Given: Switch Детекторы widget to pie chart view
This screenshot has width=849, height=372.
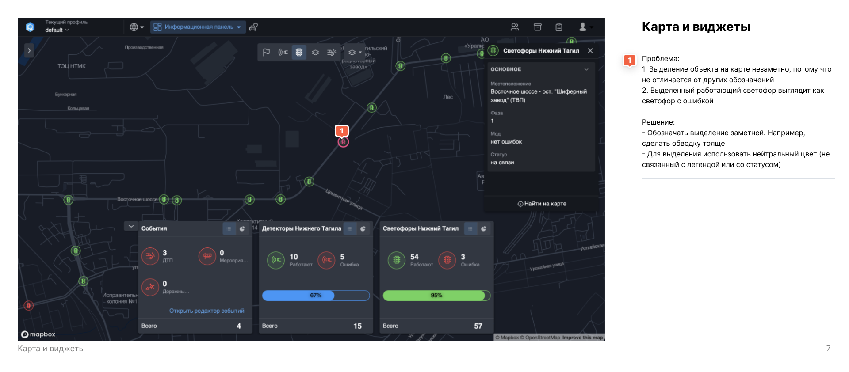Looking at the screenshot, I should coord(363,228).
